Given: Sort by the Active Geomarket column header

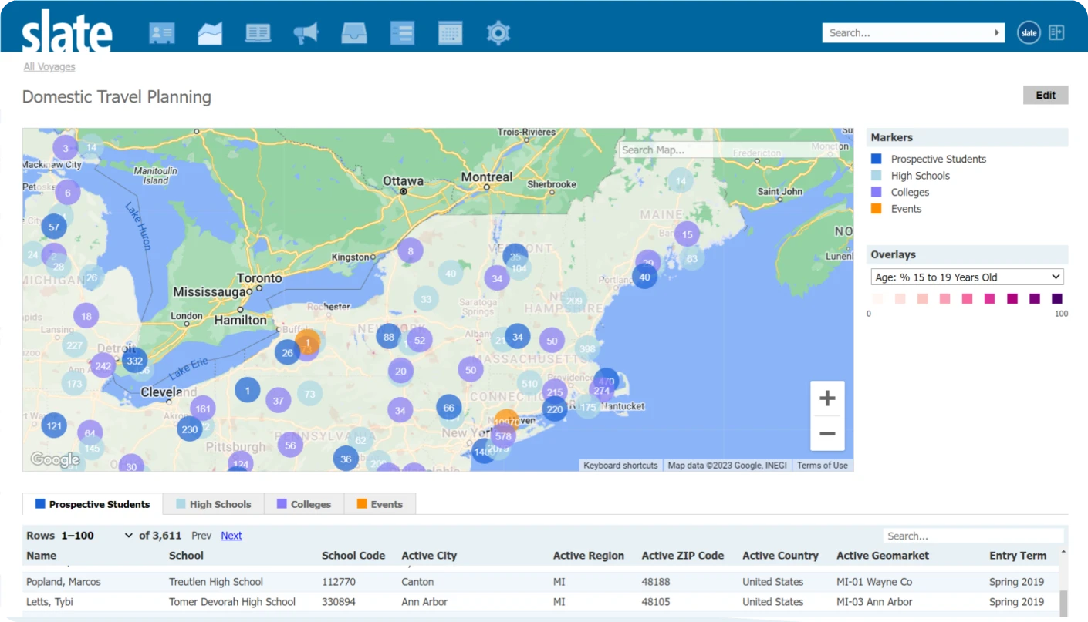Looking at the screenshot, I should [883, 555].
